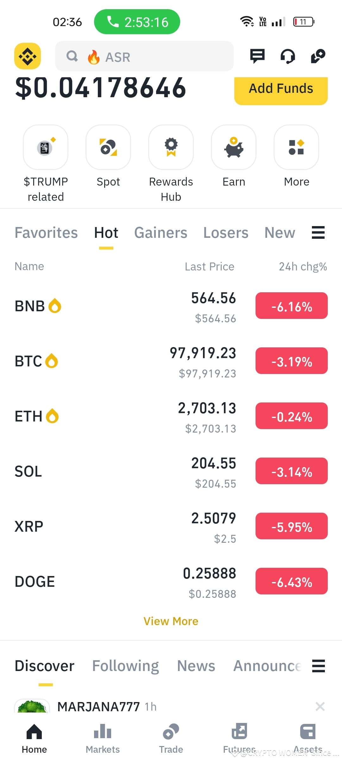Switch to the Losers tab
The height and width of the screenshot is (760, 342).
pyautogui.click(x=226, y=233)
